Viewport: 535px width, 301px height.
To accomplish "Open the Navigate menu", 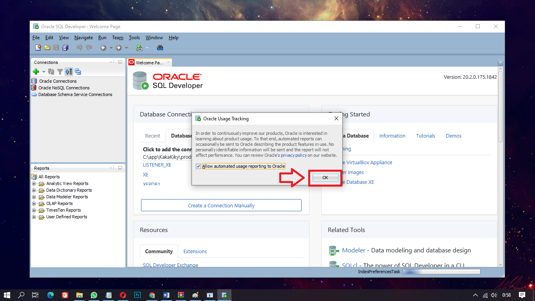I will click(83, 38).
